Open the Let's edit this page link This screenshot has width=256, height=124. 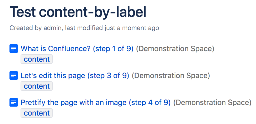pyautogui.click(x=75, y=75)
